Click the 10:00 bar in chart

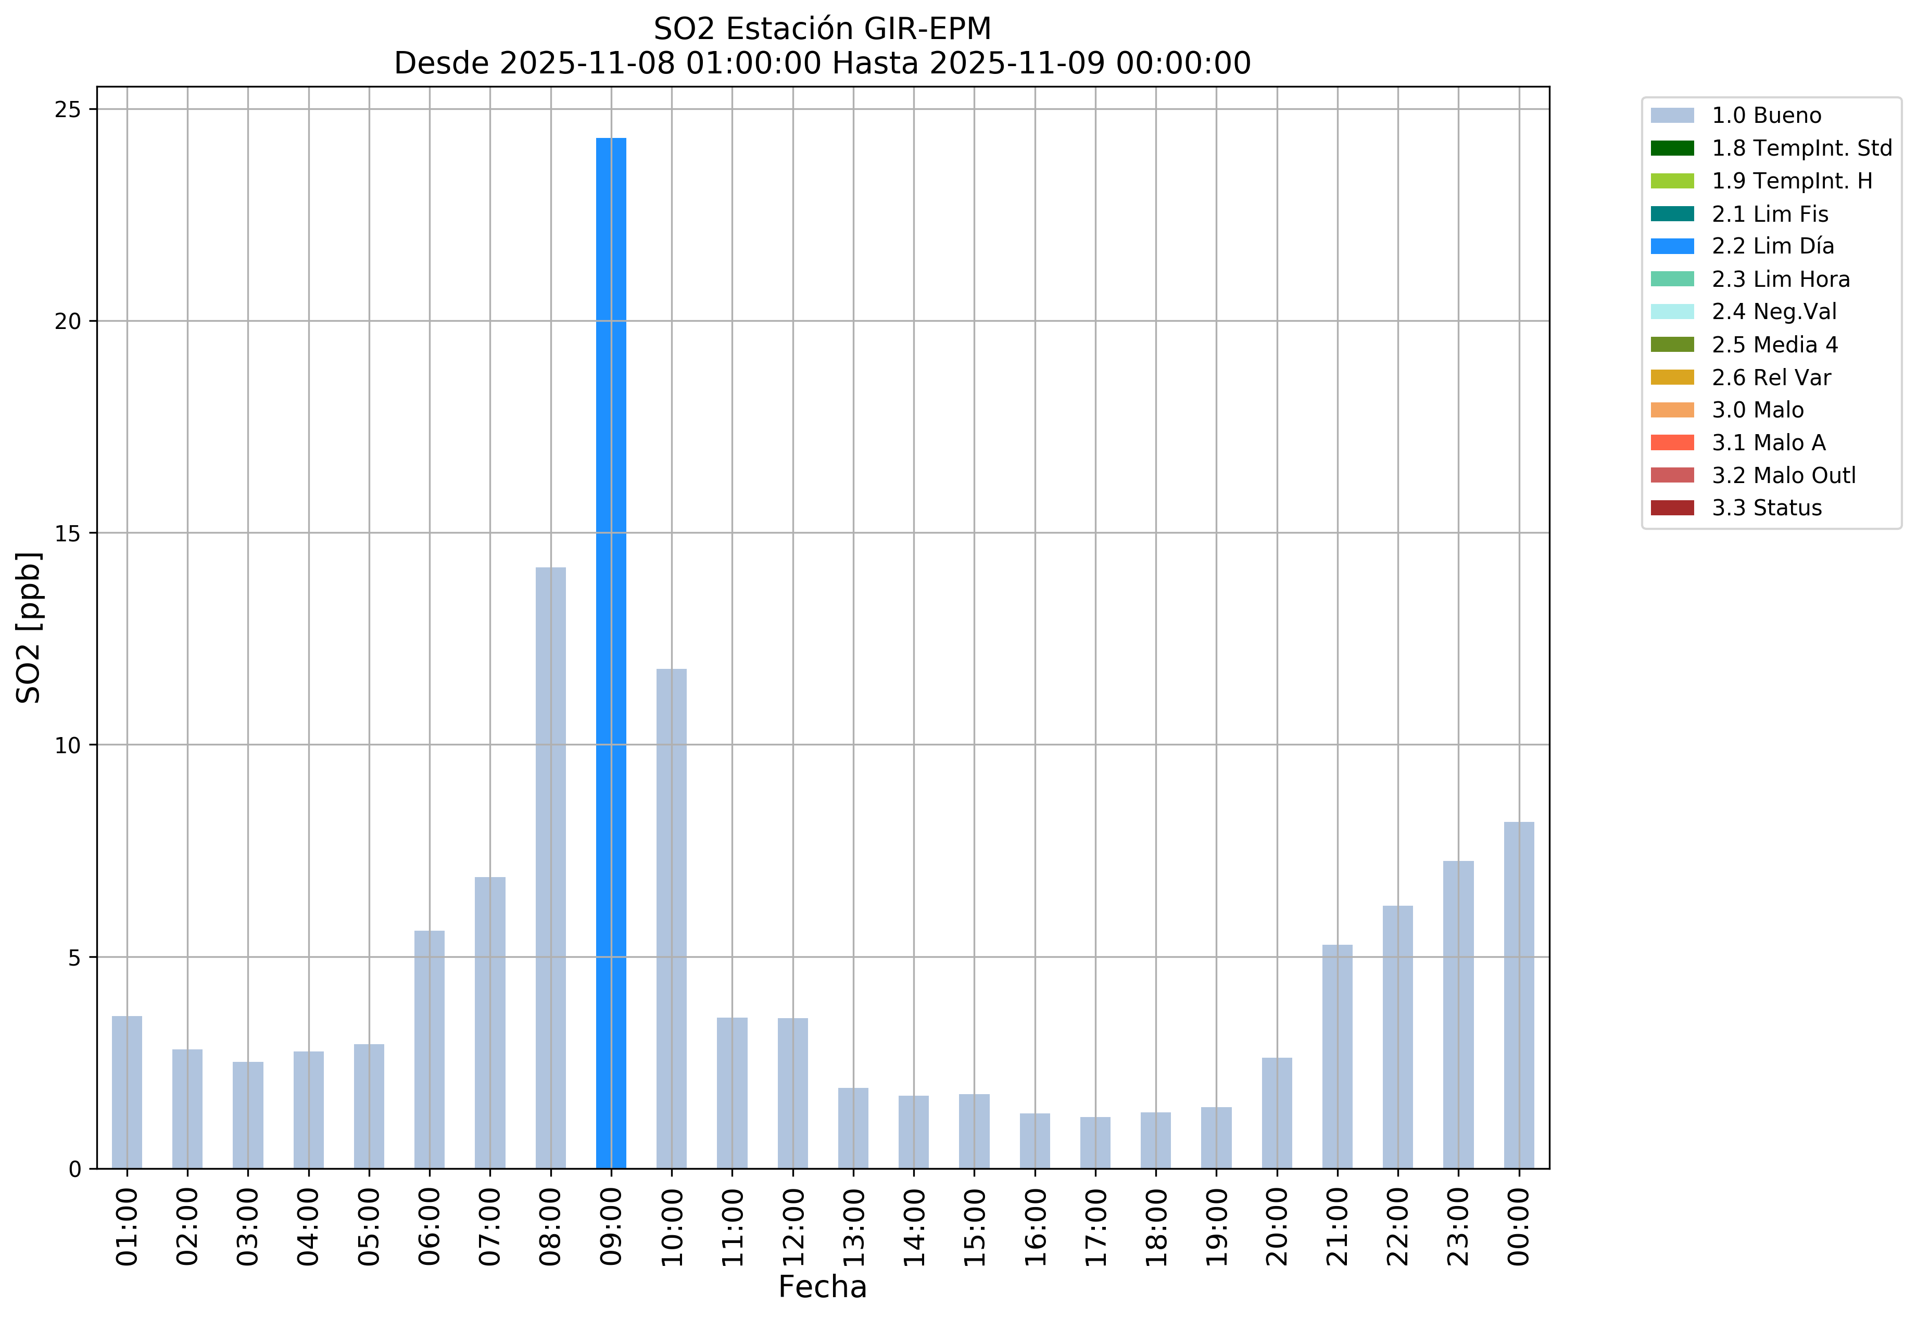(671, 917)
